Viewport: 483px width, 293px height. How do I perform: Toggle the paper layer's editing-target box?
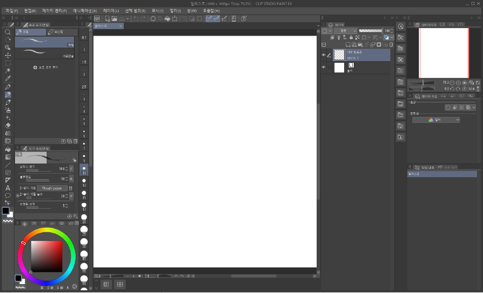tap(329, 67)
